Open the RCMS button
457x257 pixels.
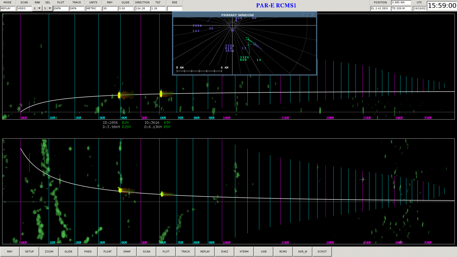point(283,252)
